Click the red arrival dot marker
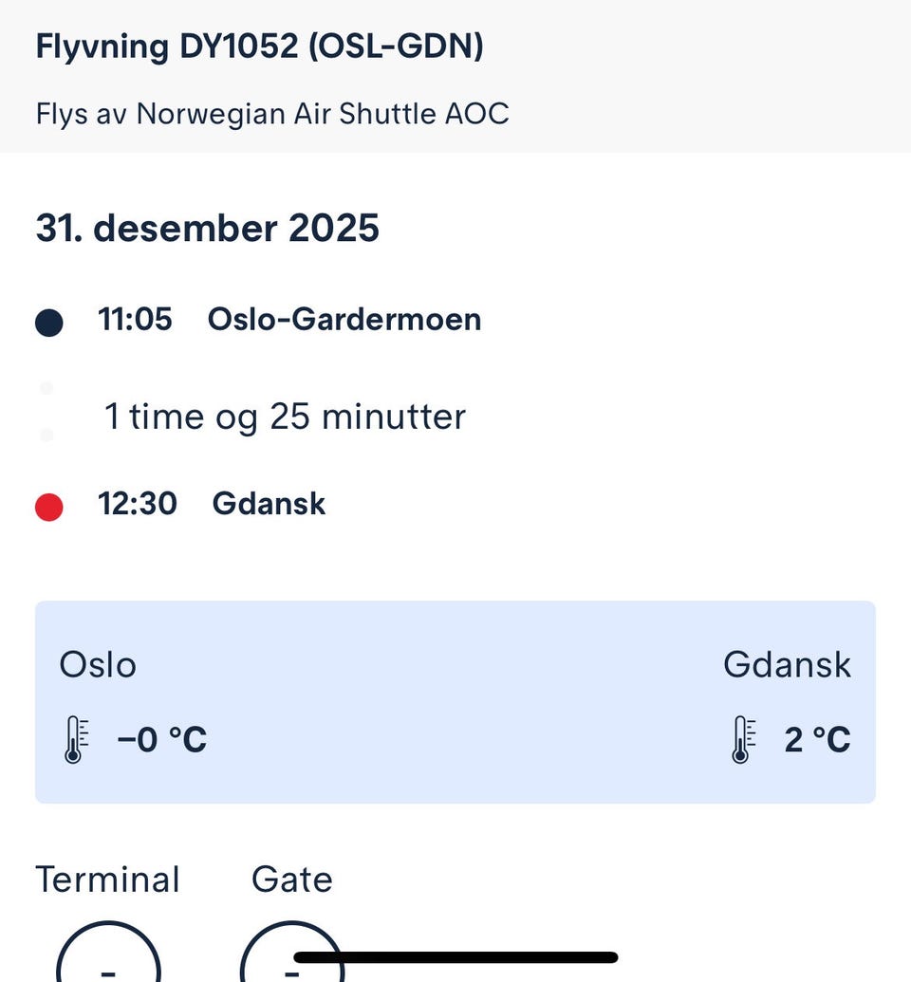This screenshot has height=982, width=911. [49, 508]
